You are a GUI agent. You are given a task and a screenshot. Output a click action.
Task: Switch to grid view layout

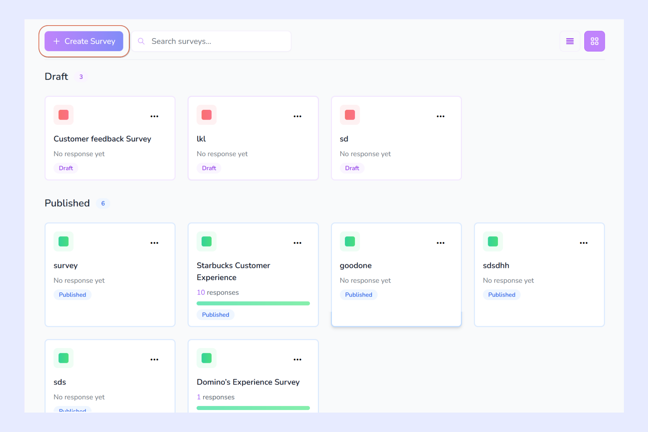[594, 41]
